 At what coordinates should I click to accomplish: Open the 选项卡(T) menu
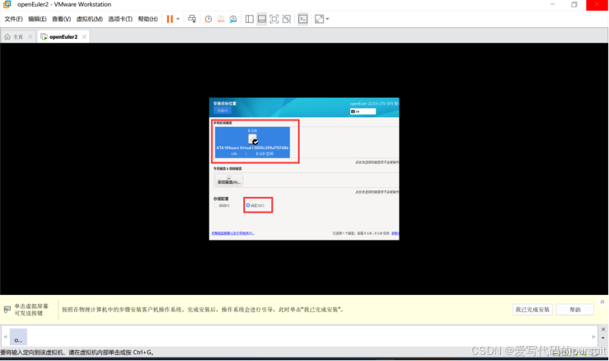[120, 19]
